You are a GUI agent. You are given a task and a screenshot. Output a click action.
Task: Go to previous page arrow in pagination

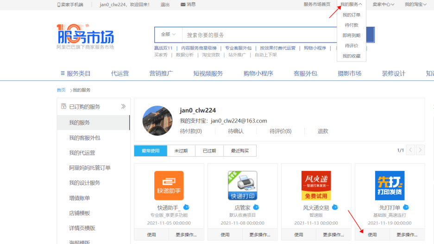[x=410, y=150]
